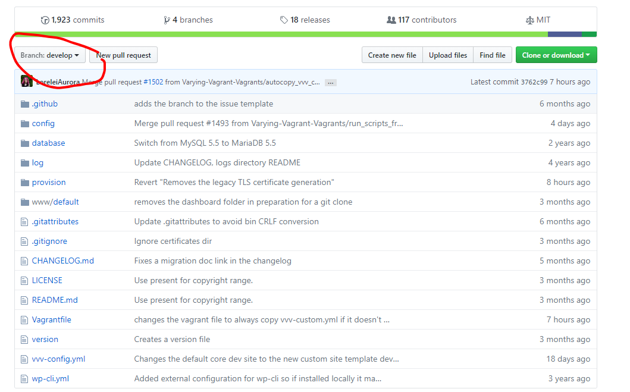Click folder icon next to config

pyautogui.click(x=25, y=124)
